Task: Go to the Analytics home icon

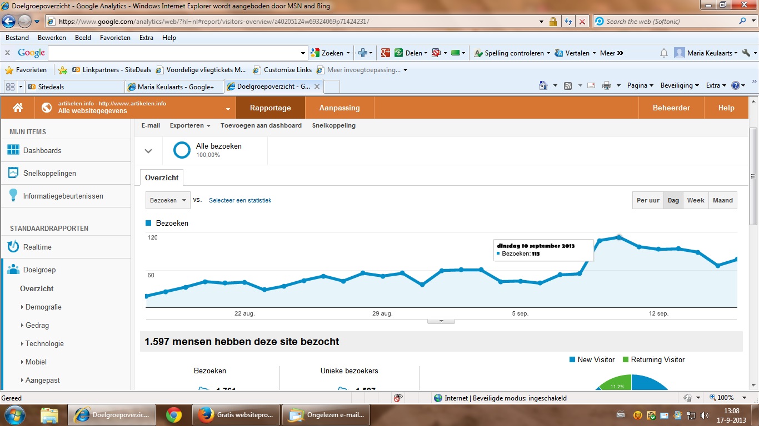Action: [x=18, y=108]
